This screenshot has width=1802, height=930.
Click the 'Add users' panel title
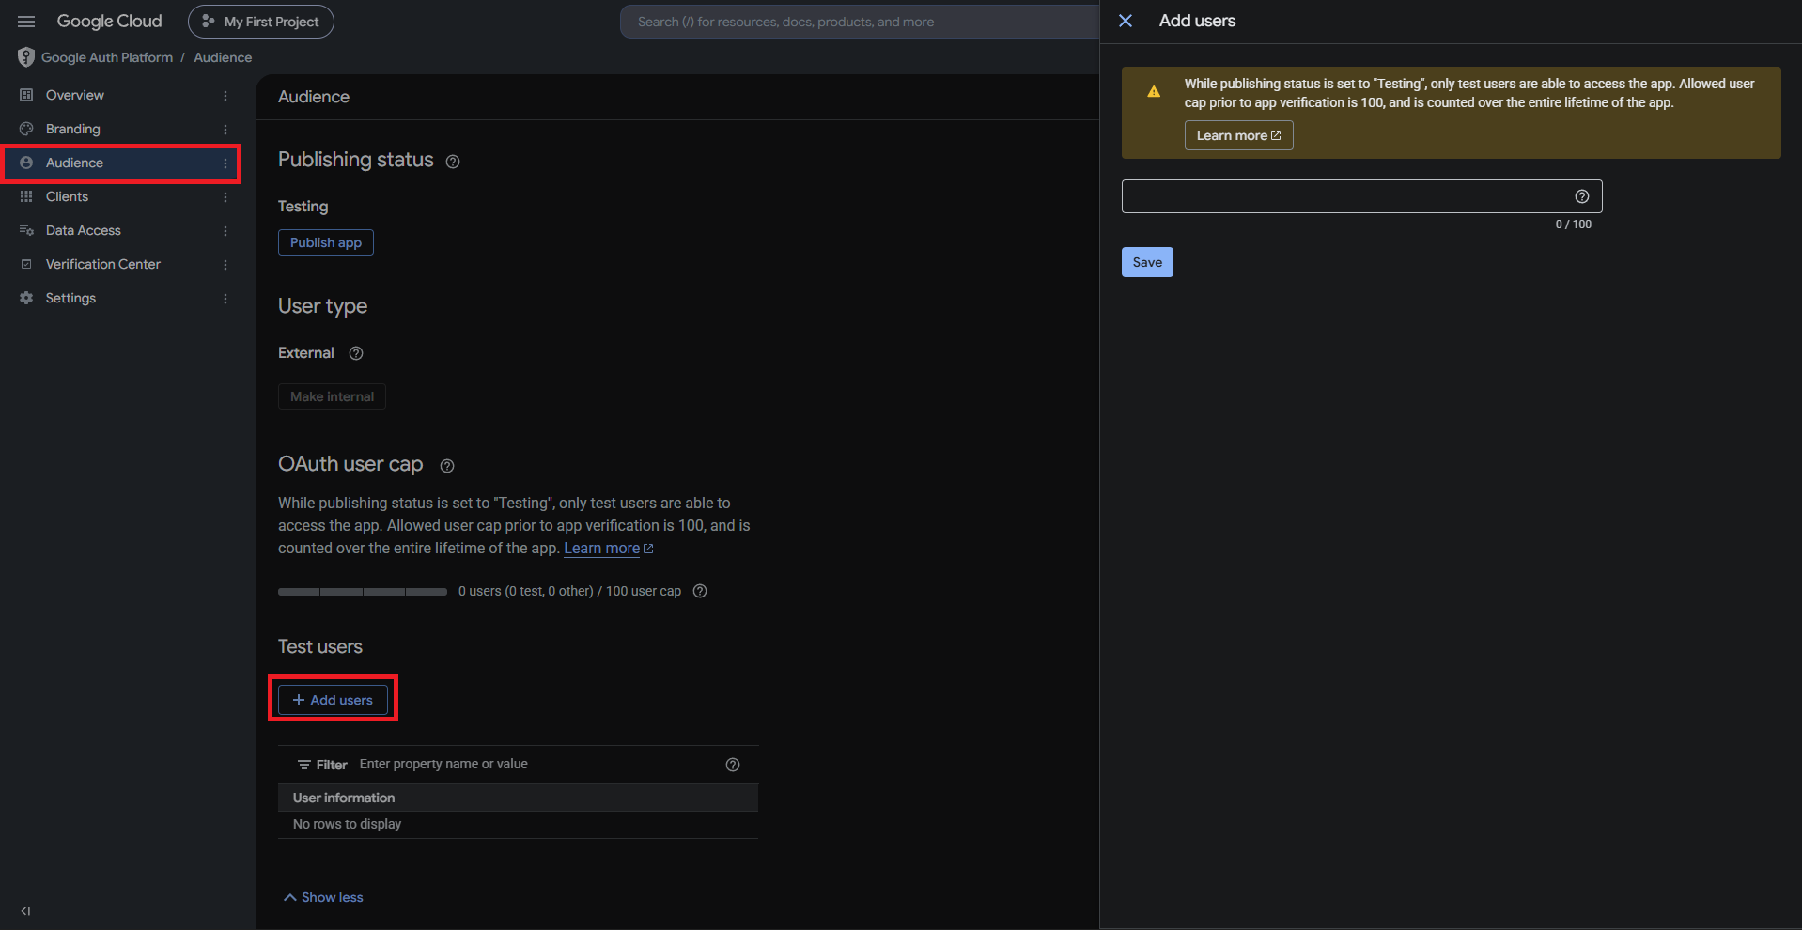(x=1197, y=21)
